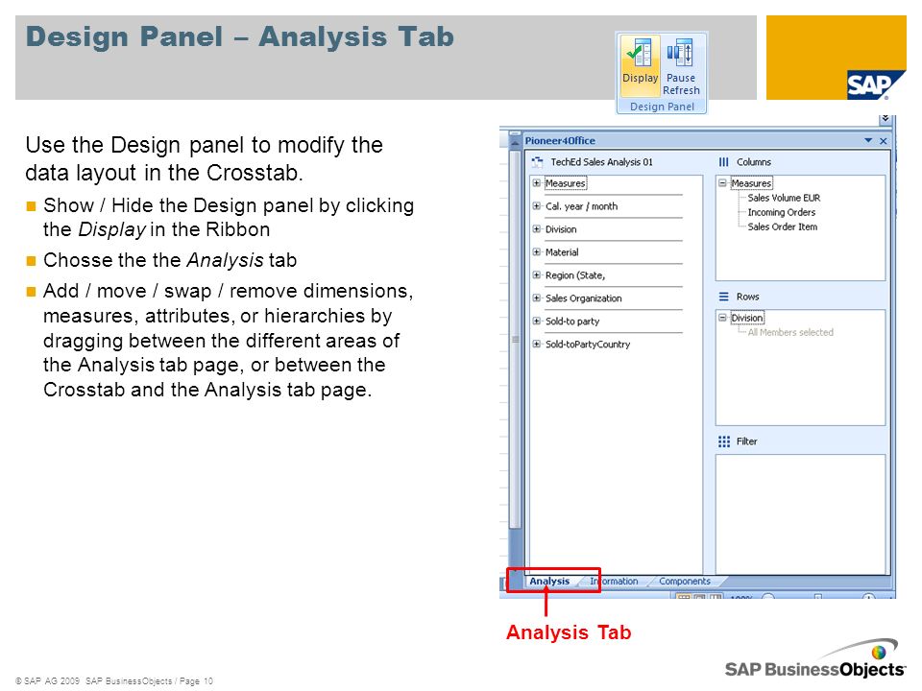This screenshot has width=922, height=691.
Task: Click the Columns heading text
Action: coord(753,162)
